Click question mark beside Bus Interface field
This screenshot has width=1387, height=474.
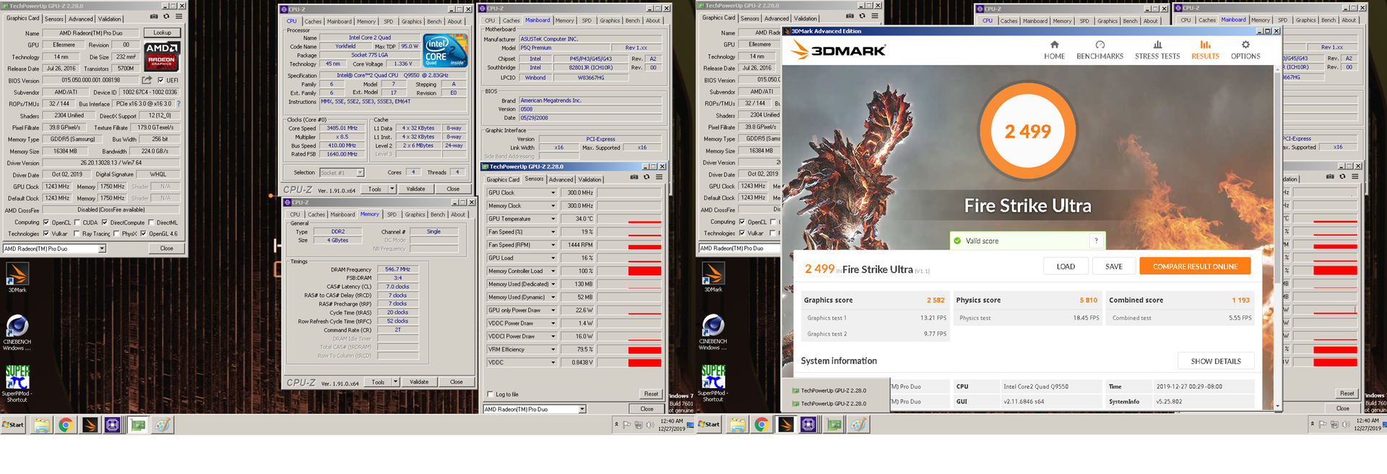coord(178,104)
